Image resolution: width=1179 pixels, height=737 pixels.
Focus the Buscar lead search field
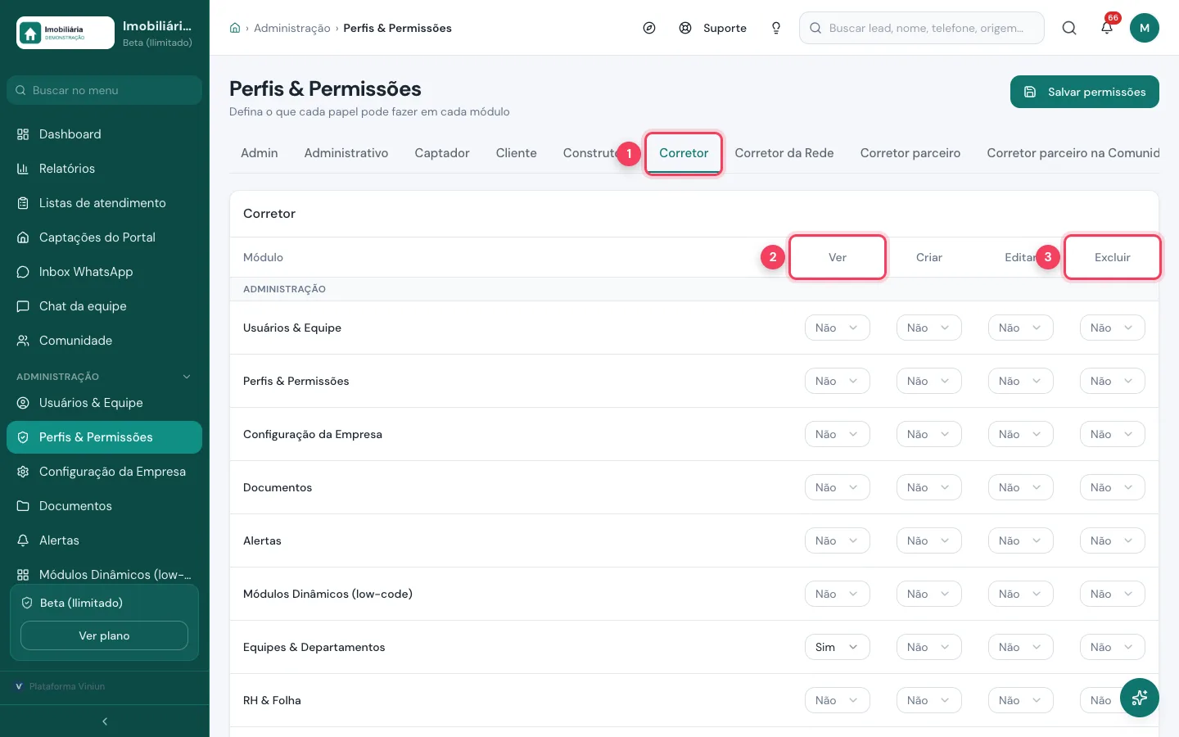click(x=922, y=28)
